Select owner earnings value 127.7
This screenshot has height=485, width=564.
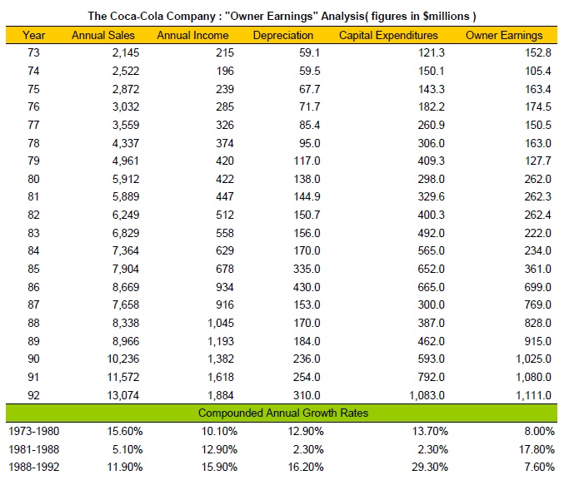(x=537, y=161)
